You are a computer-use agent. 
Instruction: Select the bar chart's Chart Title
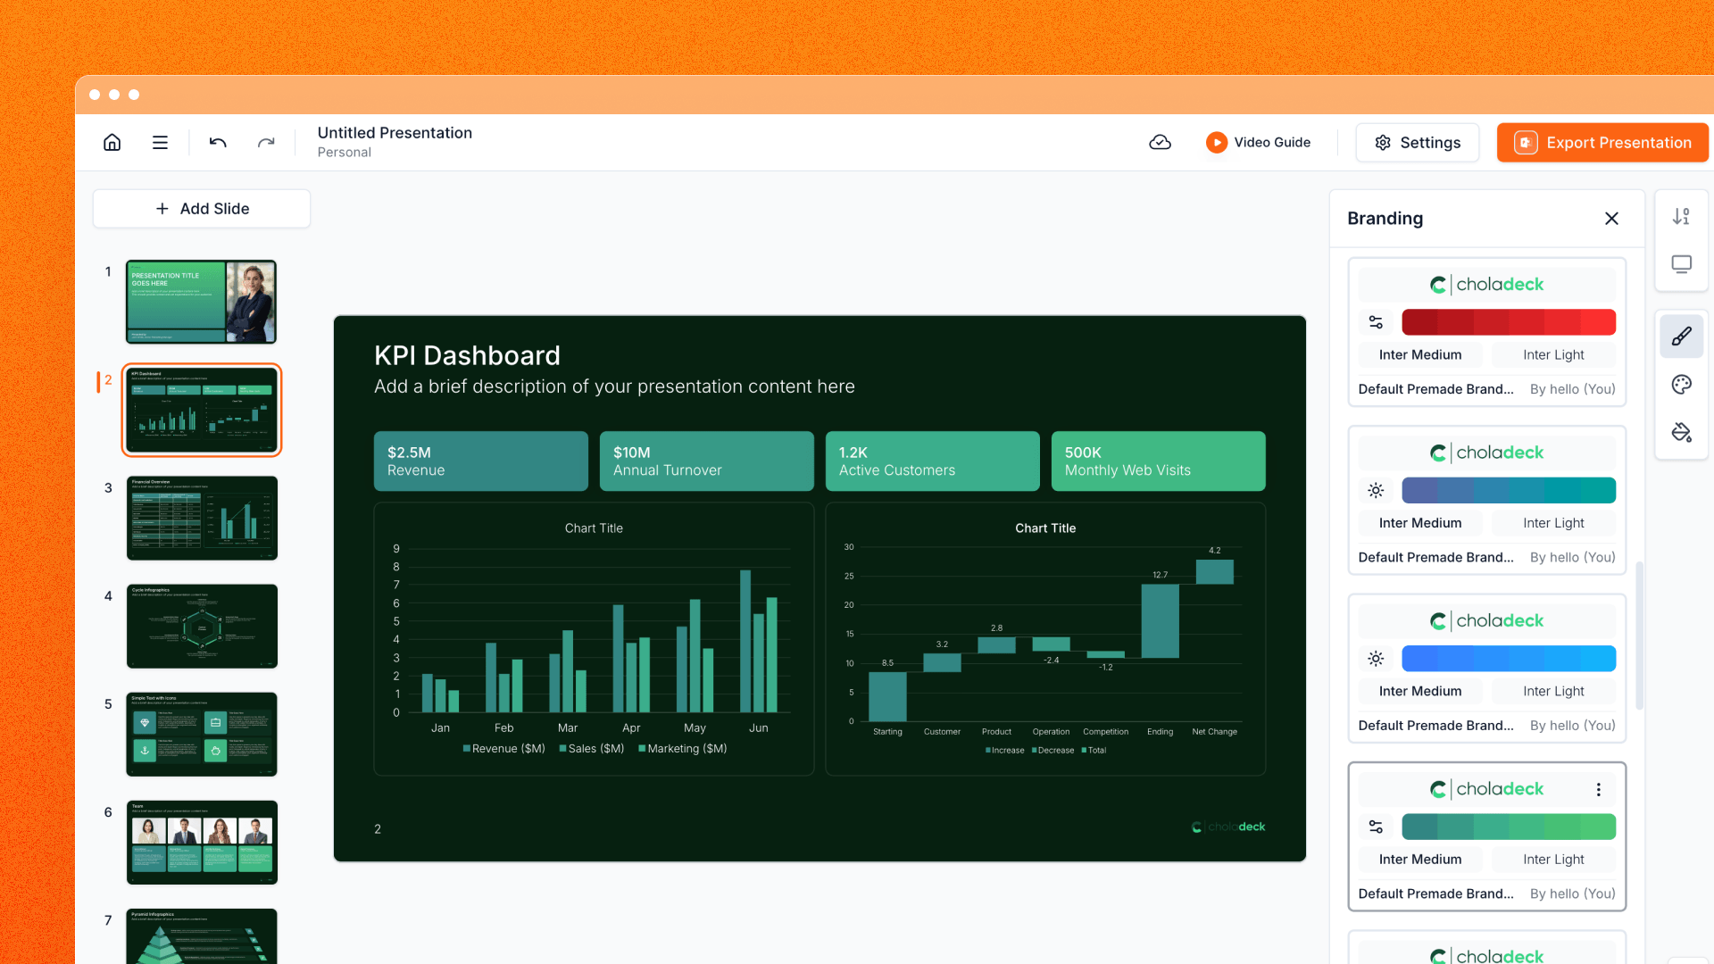point(594,528)
